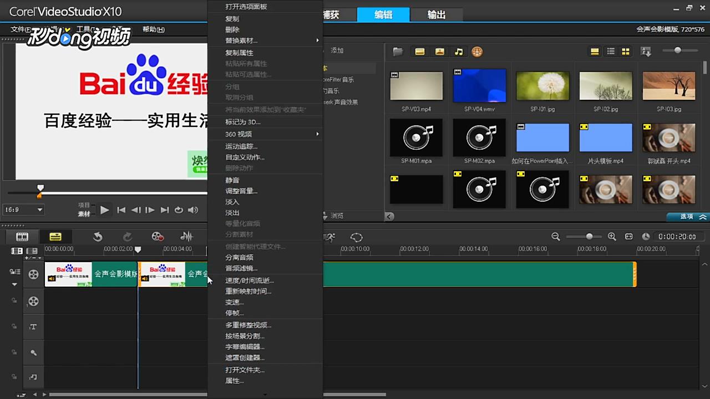This screenshot has width=710, height=399.
Task: Select the title track T icon
Action: pyautogui.click(x=33, y=327)
